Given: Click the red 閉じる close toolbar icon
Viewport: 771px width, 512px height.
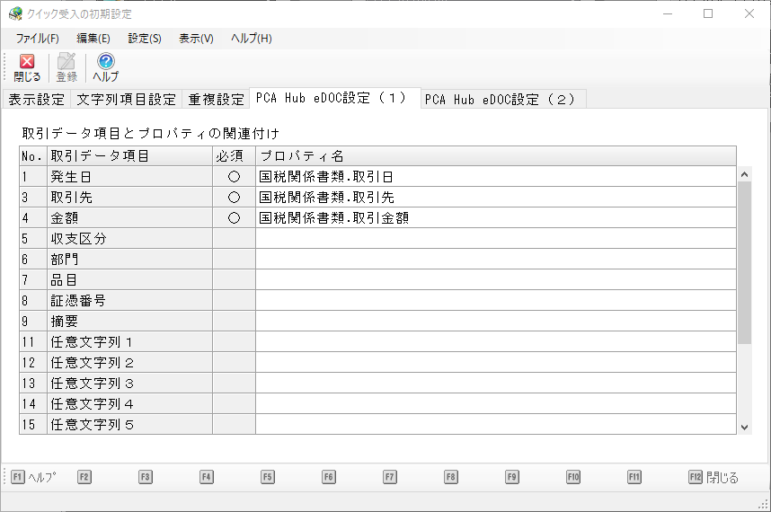Looking at the screenshot, I should (x=27, y=61).
